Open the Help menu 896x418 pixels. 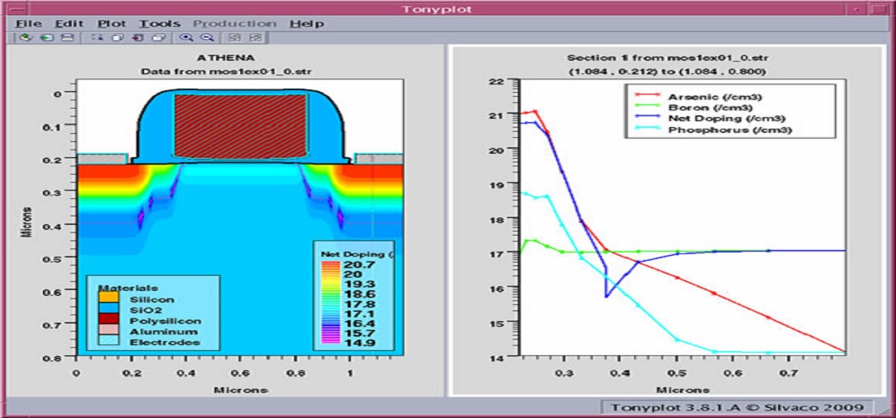(x=306, y=23)
